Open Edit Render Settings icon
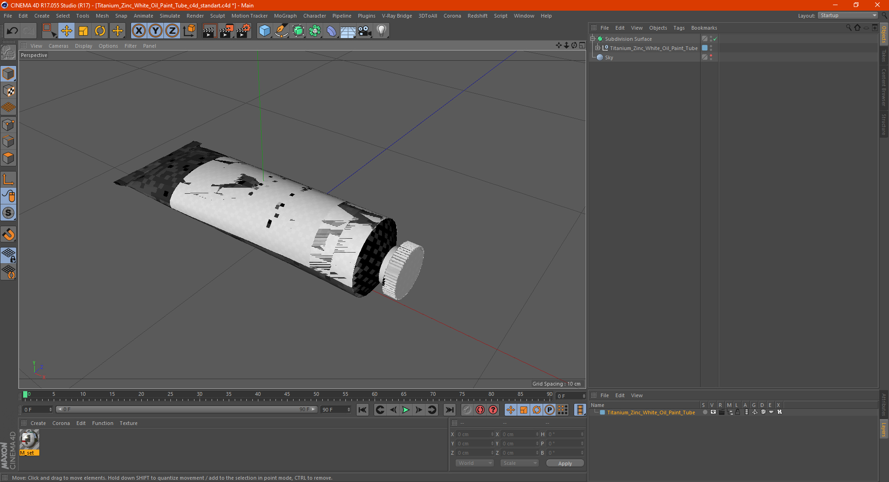The image size is (889, 482). pyautogui.click(x=244, y=31)
